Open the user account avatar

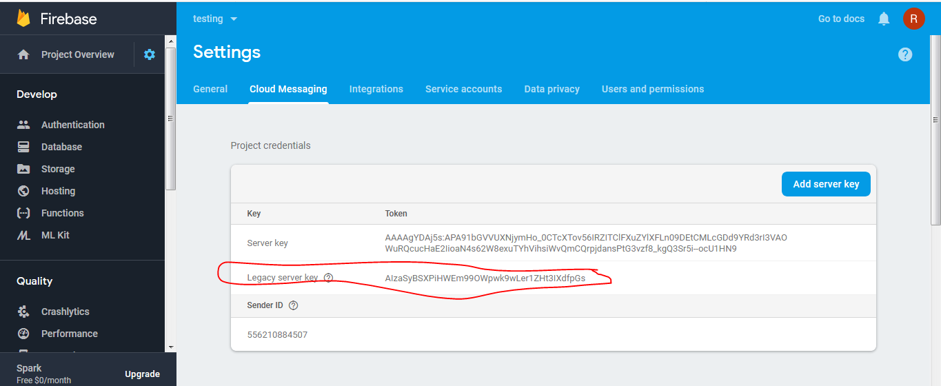click(x=913, y=19)
